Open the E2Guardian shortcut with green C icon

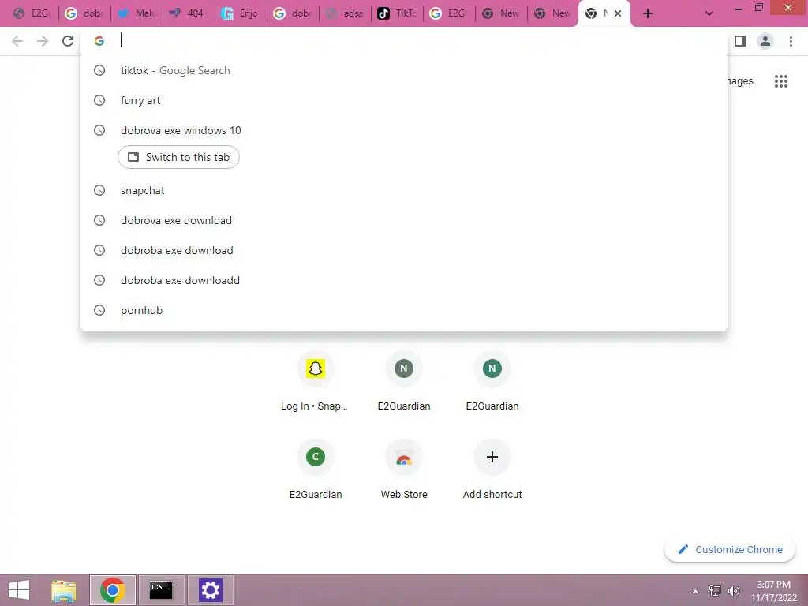pos(316,469)
